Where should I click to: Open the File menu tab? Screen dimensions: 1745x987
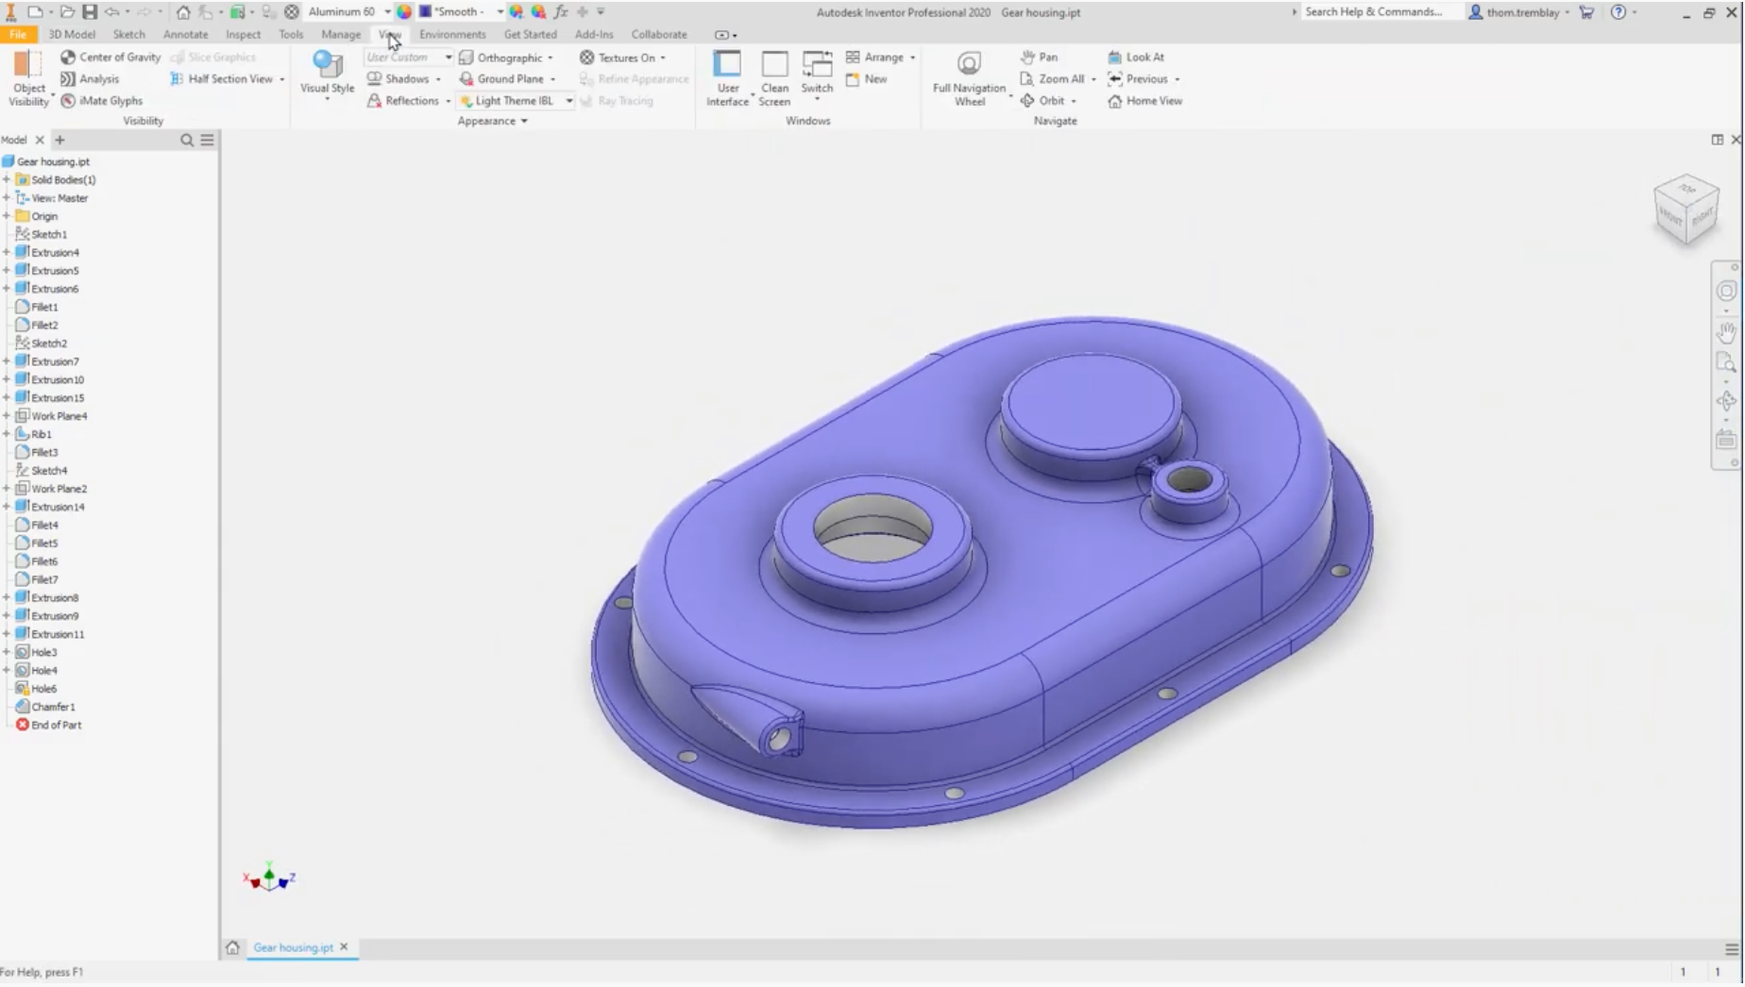coord(18,34)
